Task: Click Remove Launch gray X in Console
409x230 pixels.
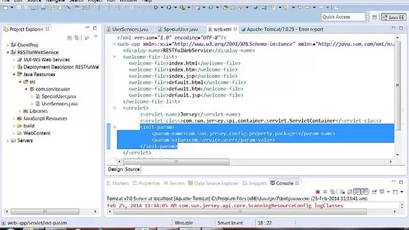Action: tap(325, 192)
